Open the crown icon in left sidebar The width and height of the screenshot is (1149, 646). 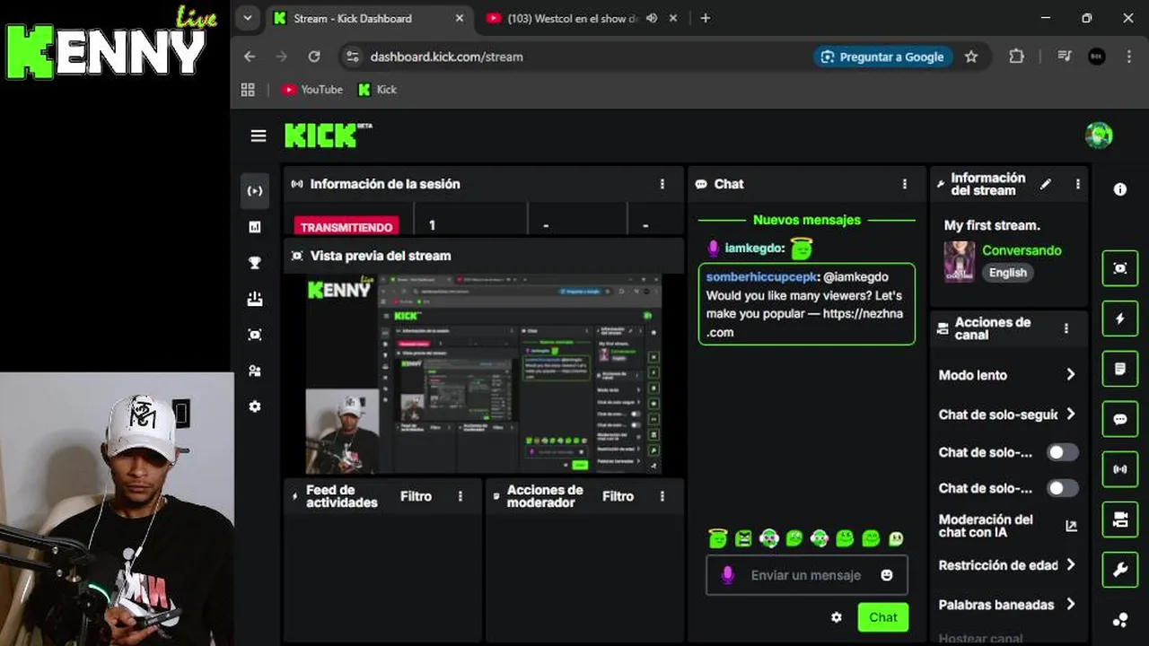click(x=255, y=299)
